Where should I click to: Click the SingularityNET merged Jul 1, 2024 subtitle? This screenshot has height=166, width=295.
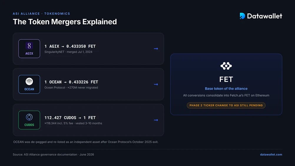[68, 52]
